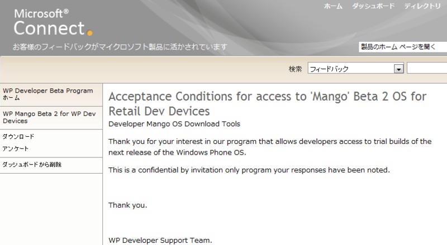447x245 pixels.
Task: Click ダッシュボードから削除 in the sidebar
Action: point(32,165)
